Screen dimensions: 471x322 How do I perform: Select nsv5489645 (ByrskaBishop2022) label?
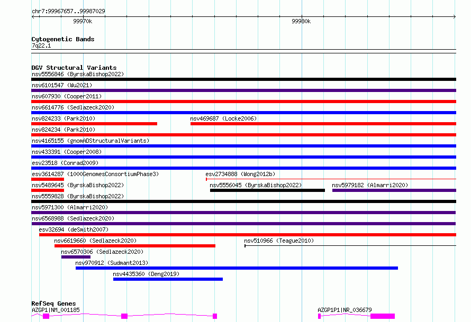(x=78, y=185)
